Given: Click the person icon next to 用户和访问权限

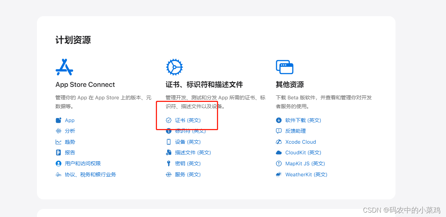Looking at the screenshot, I should 59,163.
